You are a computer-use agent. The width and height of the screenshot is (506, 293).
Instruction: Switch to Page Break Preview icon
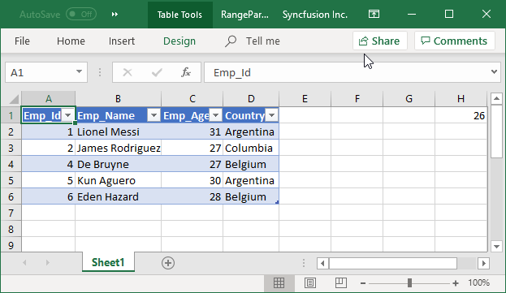[x=340, y=283]
